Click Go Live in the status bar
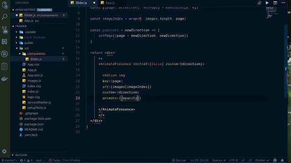This screenshot has width=291, height=163. (179, 160)
